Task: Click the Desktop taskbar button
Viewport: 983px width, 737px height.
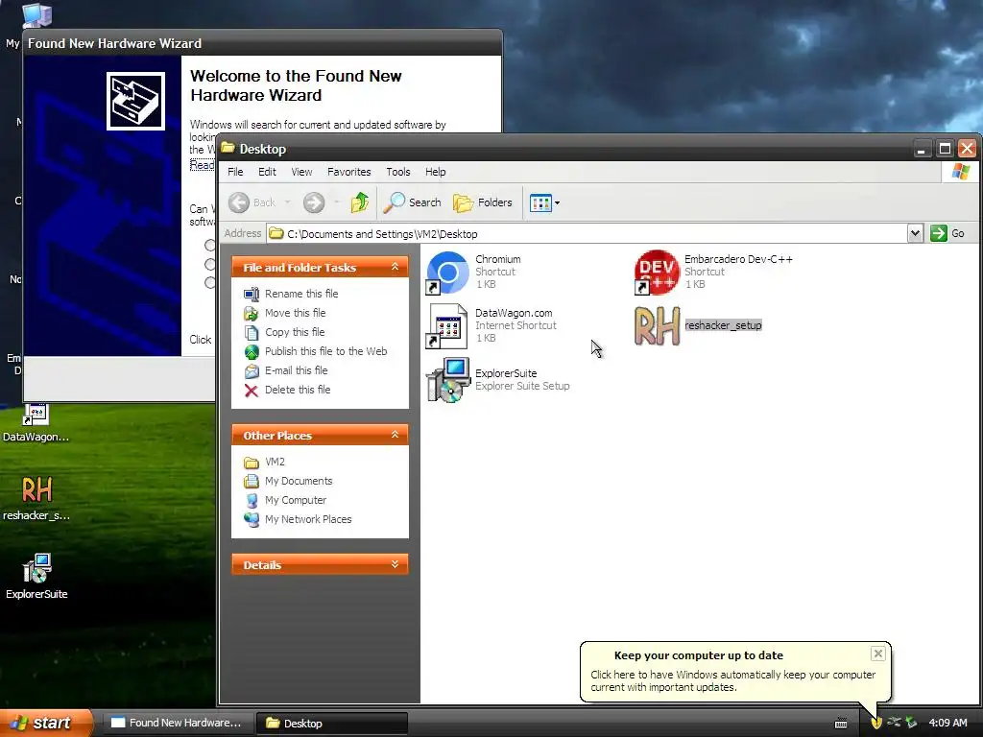Action: (x=331, y=723)
